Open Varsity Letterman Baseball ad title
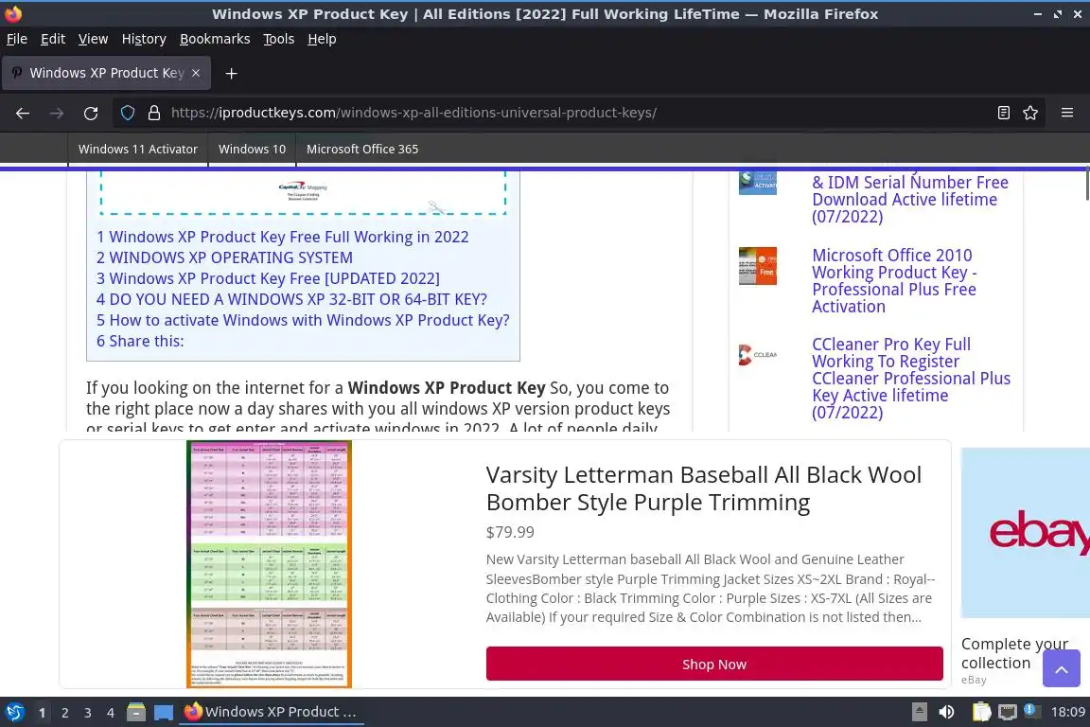This screenshot has height=727, width=1090. click(704, 488)
